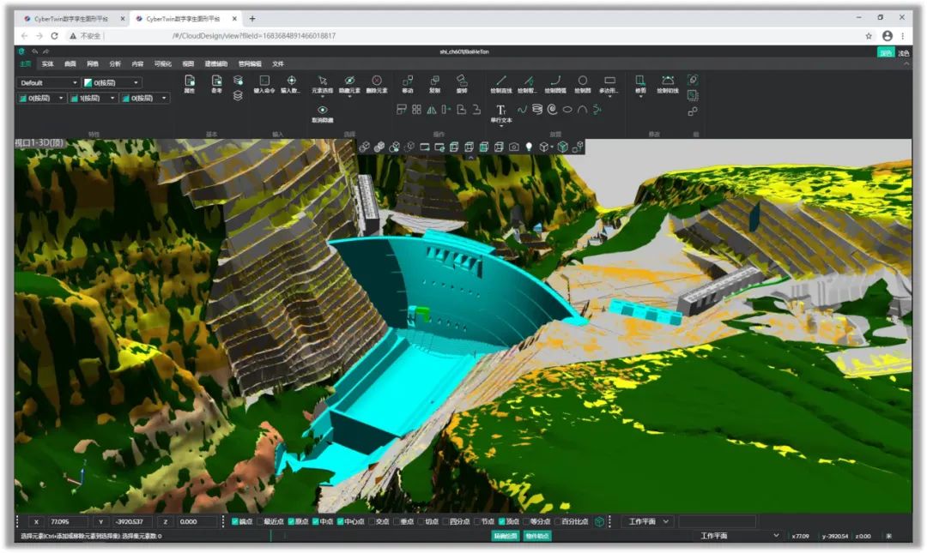Open the Default layer dropdown
The image size is (927, 553).
(x=49, y=83)
